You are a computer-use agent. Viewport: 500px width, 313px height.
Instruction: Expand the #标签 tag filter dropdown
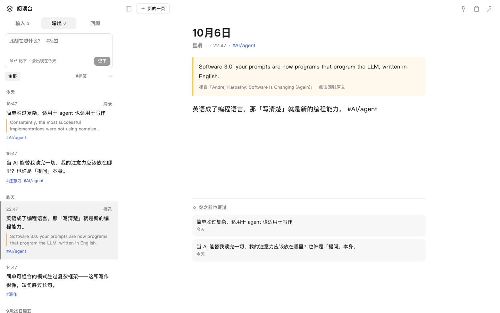[x=94, y=76]
